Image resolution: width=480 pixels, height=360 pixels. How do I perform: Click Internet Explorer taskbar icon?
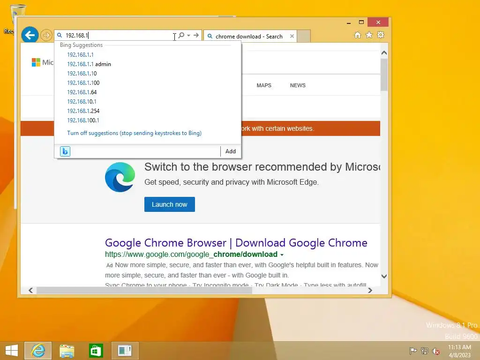pos(38,351)
